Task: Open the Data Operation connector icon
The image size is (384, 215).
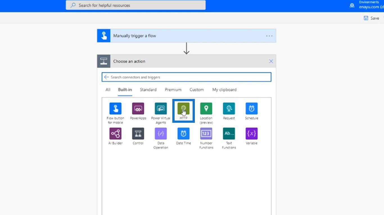Action: [161, 134]
